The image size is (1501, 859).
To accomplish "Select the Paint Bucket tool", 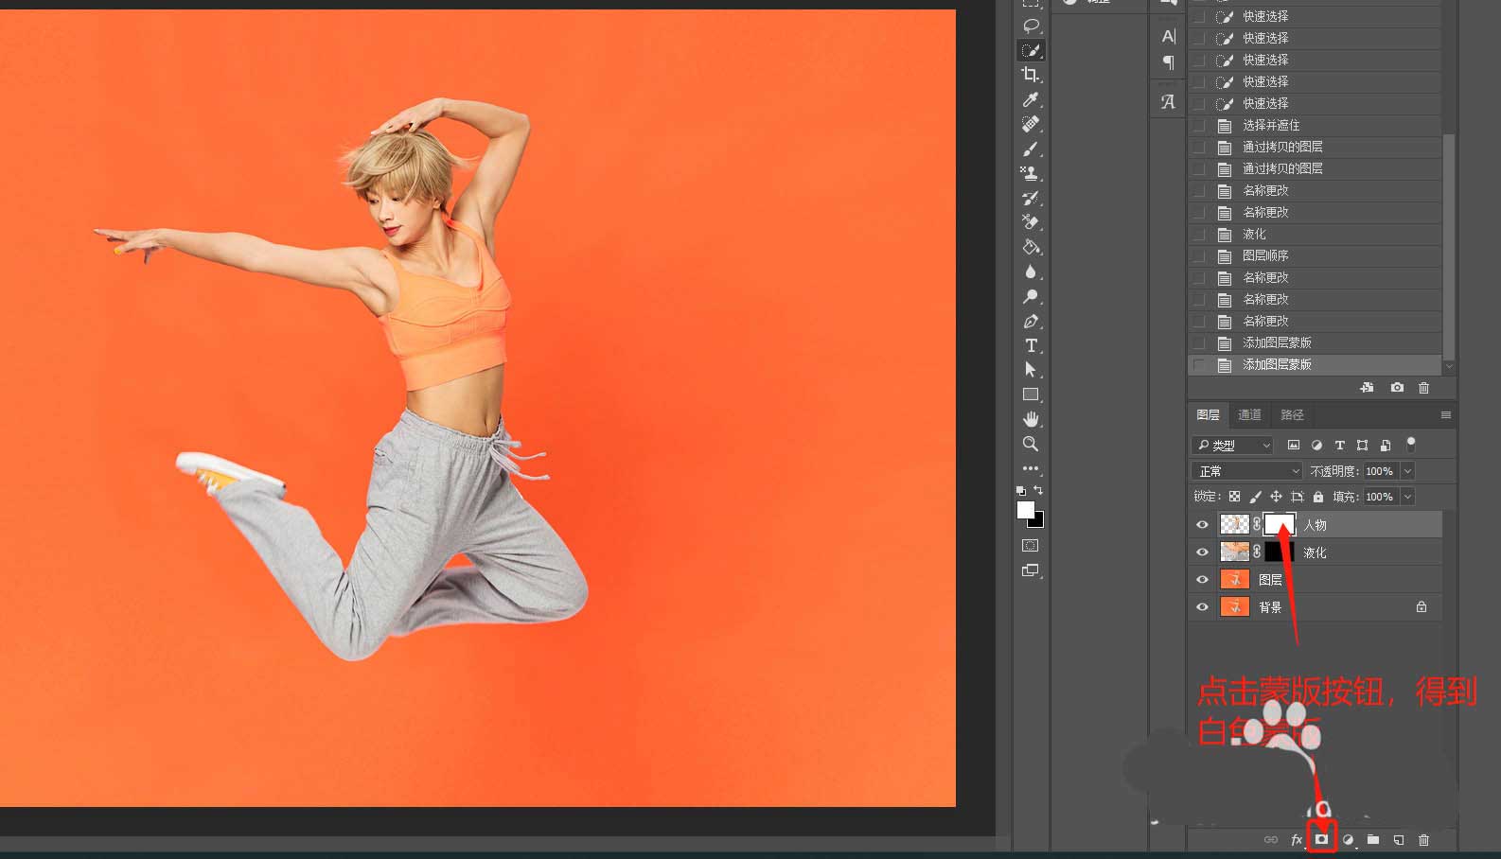I will tap(1031, 247).
